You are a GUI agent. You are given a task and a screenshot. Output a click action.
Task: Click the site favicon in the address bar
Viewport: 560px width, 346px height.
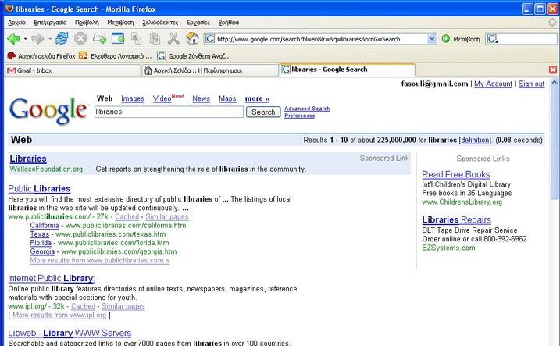[x=210, y=38]
